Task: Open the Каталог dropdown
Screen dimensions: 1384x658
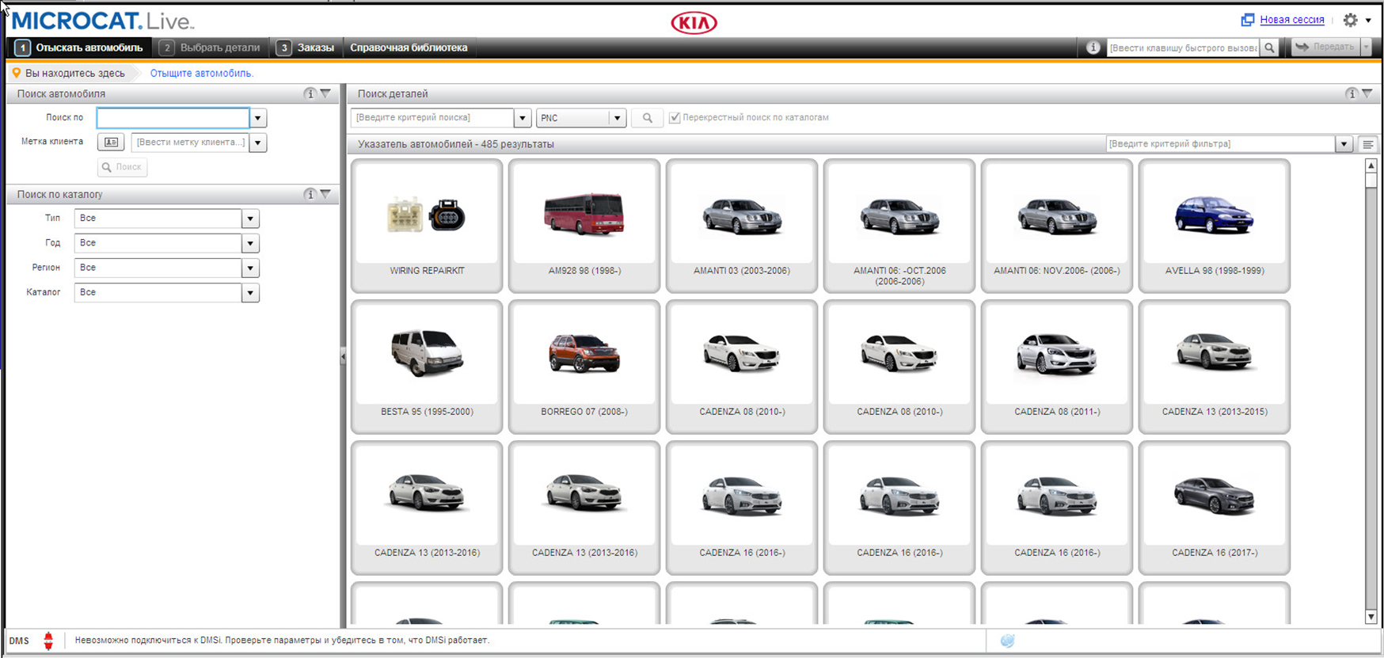Action: (x=250, y=293)
